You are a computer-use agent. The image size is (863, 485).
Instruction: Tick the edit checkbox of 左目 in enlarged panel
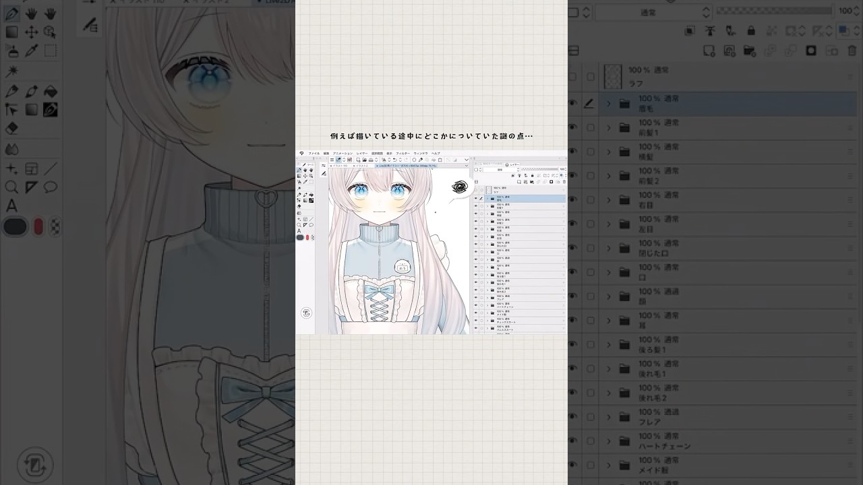click(591, 224)
